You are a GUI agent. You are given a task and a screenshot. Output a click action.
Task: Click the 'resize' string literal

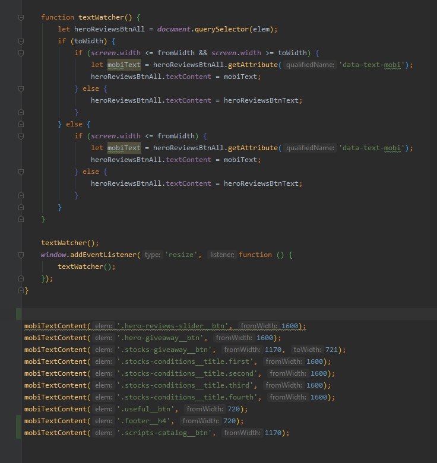[181, 255]
